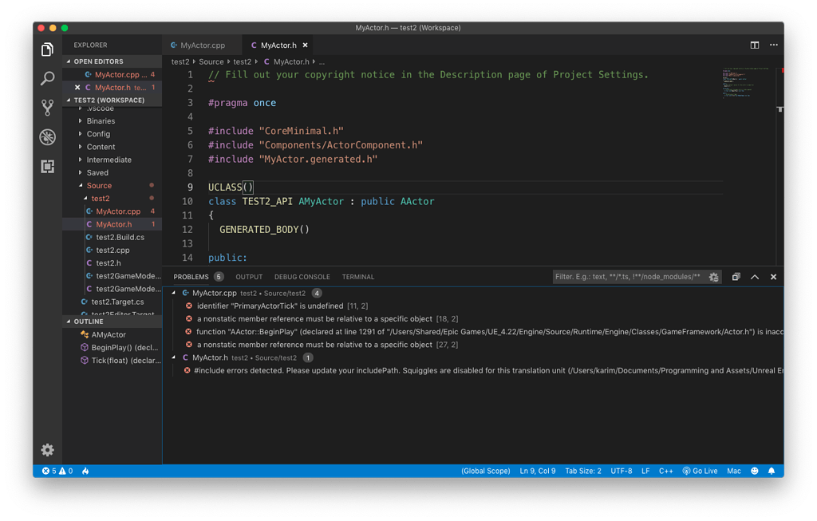
Task: Open notifications via the status bar bell
Action: [x=771, y=471]
